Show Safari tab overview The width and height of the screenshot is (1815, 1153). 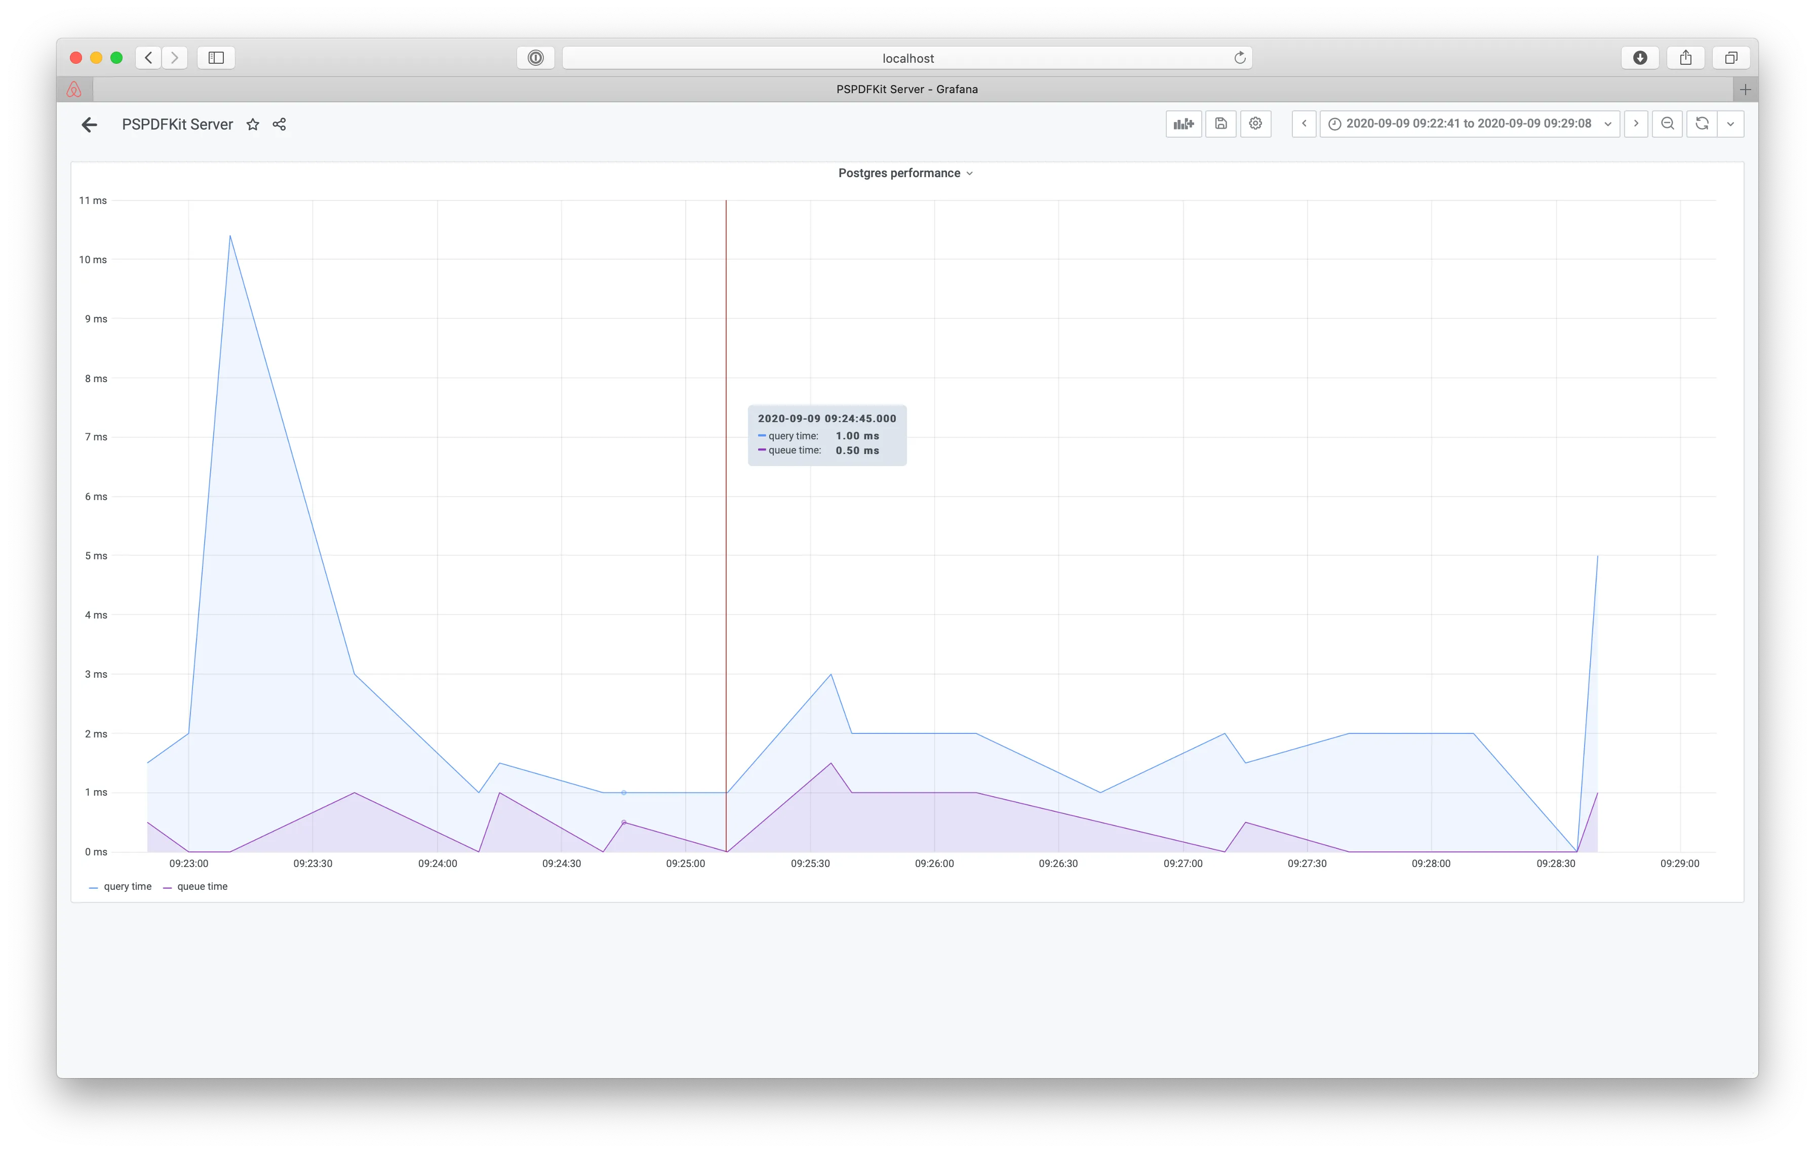1731,58
